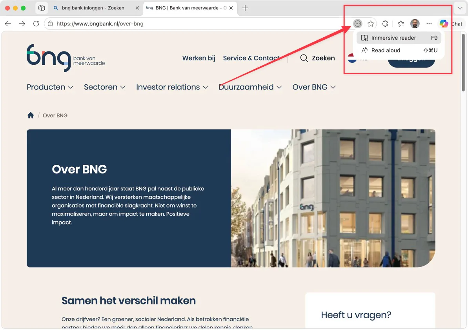Screen dimensions: 468x330
Task: Select Read aloud from the menu
Action: tap(399, 51)
